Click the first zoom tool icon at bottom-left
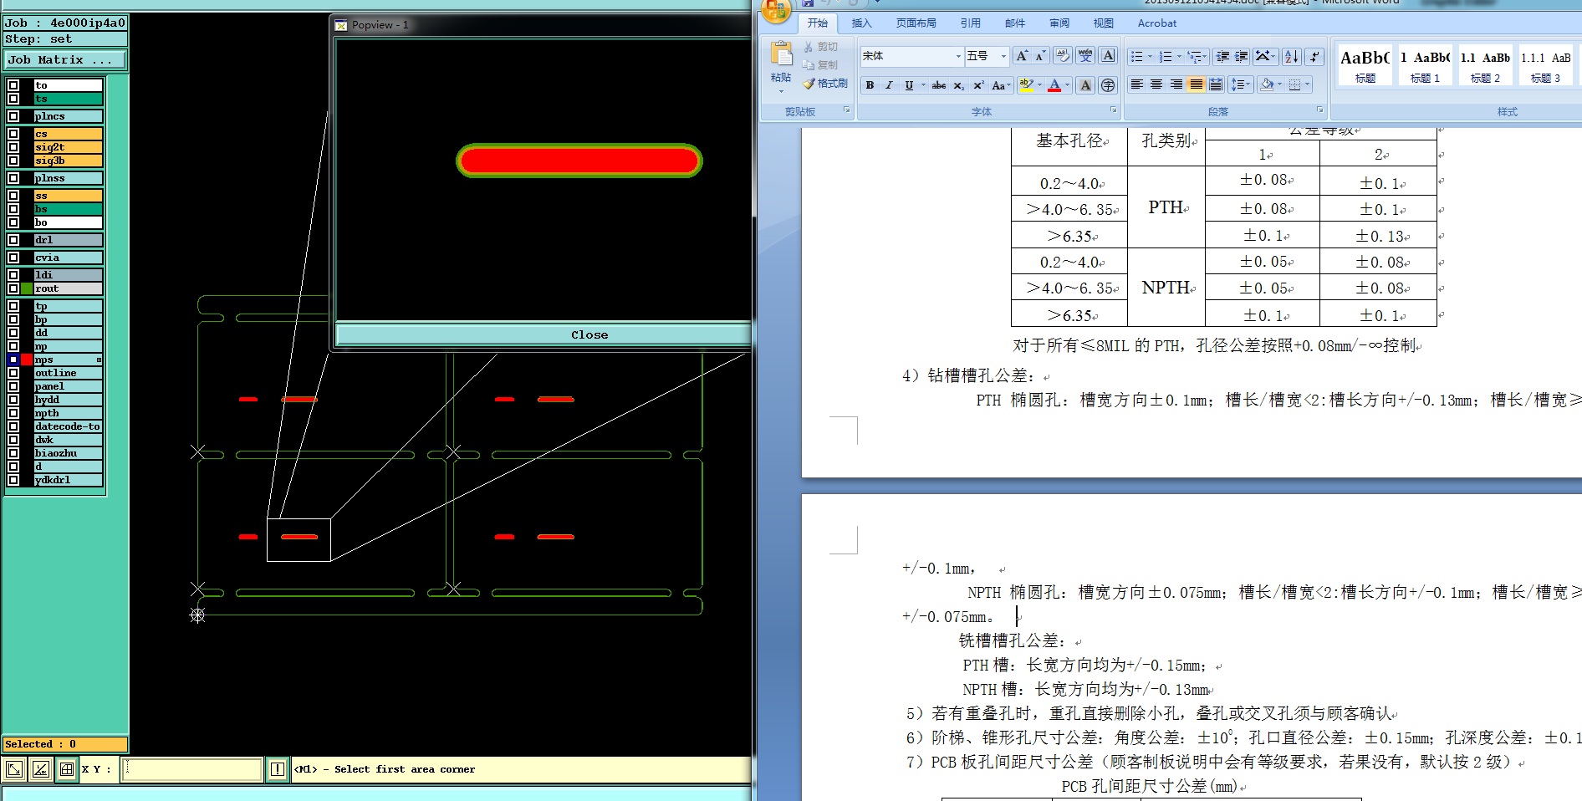The width and height of the screenshot is (1582, 801). (x=14, y=769)
